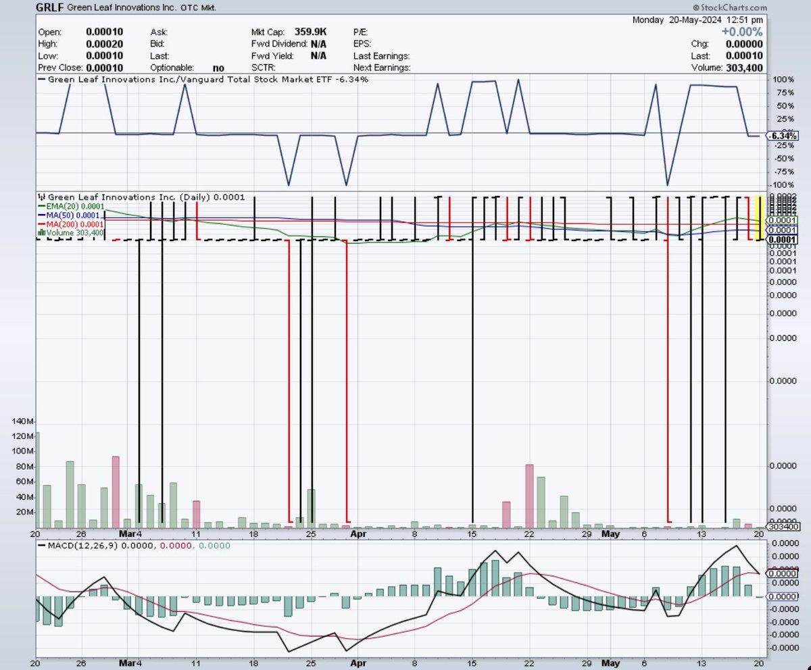Select the 20M volume axis label
This screenshot has width=811, height=670.
point(24,511)
